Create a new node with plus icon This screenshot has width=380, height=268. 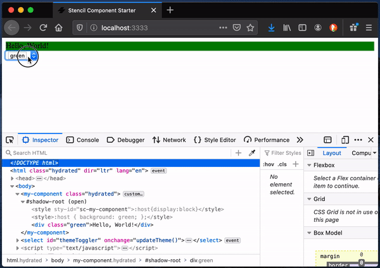pos(239,153)
